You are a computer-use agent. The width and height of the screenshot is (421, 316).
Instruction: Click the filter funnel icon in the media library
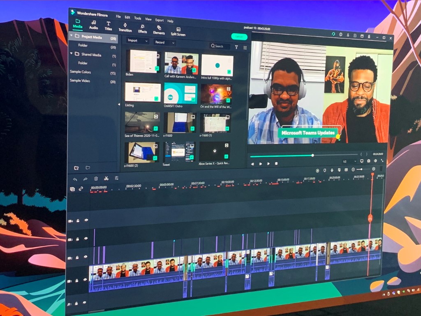(x=236, y=47)
